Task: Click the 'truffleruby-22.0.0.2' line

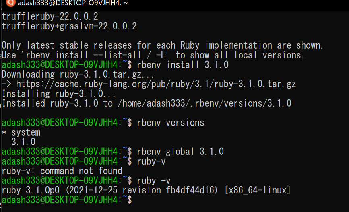Action: (50, 16)
